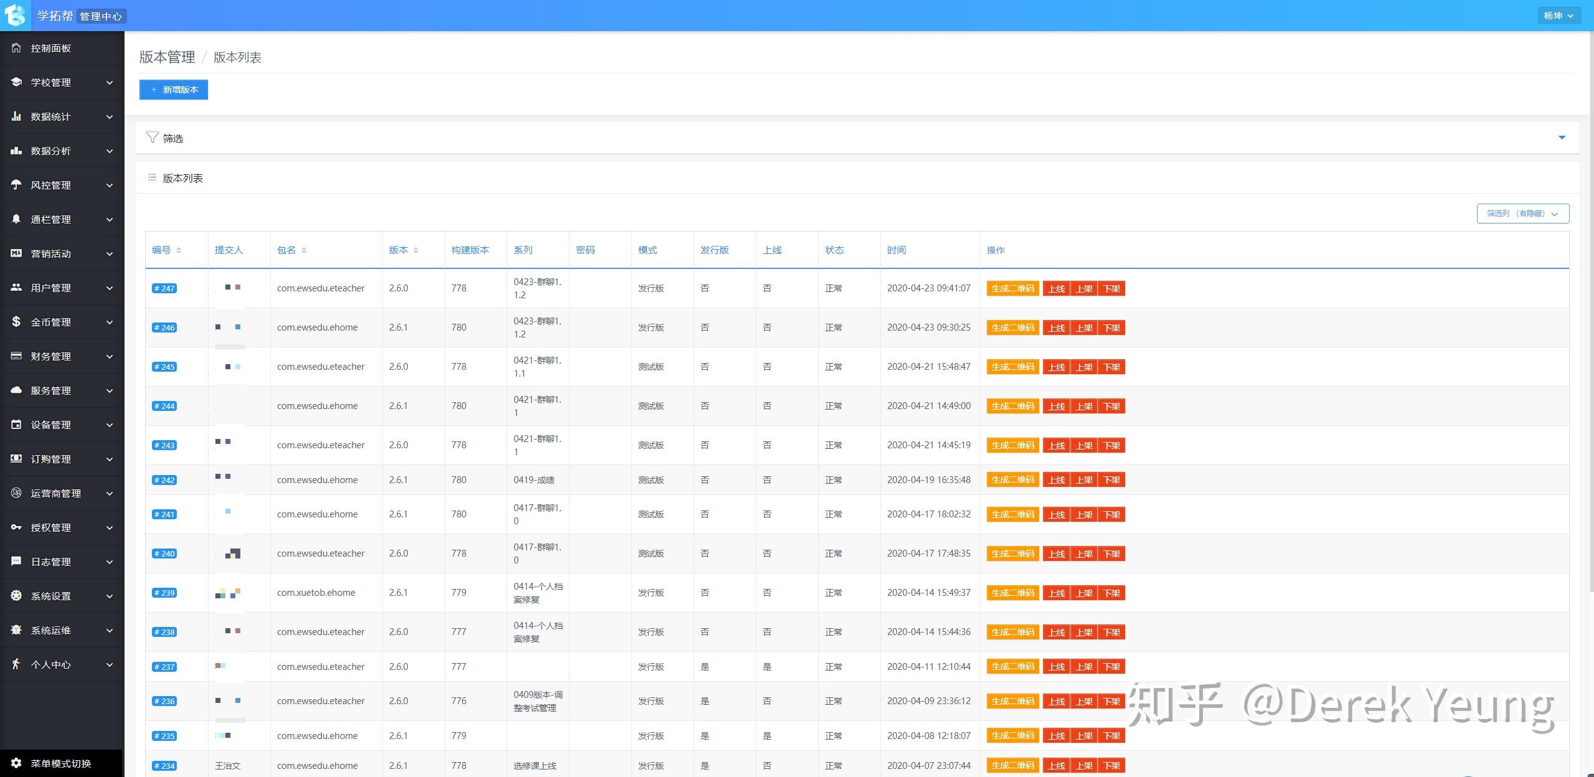The width and height of the screenshot is (1594, 777).
Task: Open the 杨坤 user dropdown menu
Action: click(x=1559, y=16)
